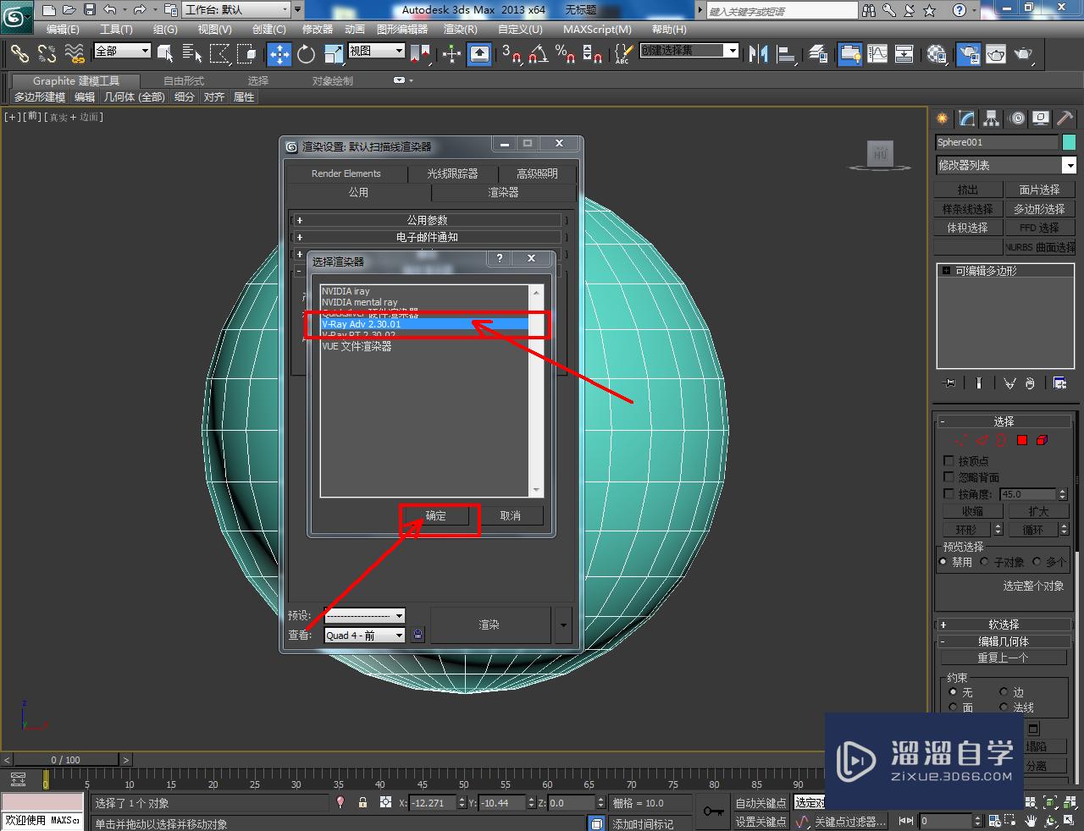Activate the Unlink Selection tool
The width and height of the screenshot is (1084, 831).
point(47,54)
